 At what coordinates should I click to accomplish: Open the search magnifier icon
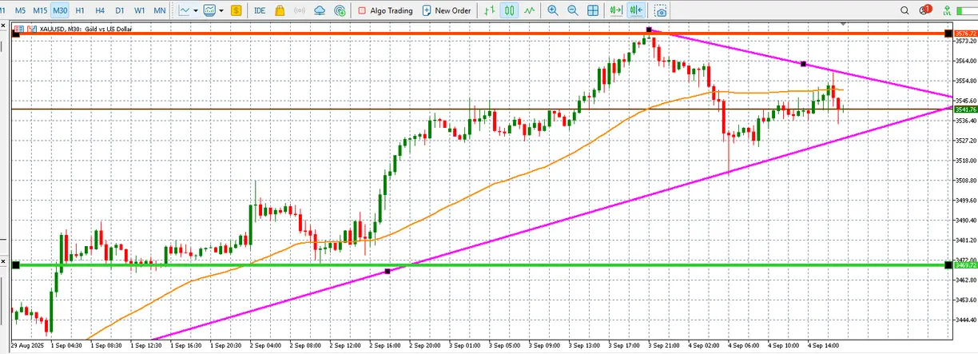(x=905, y=10)
